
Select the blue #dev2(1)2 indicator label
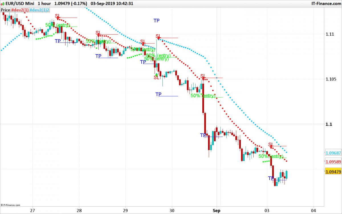click(40, 10)
